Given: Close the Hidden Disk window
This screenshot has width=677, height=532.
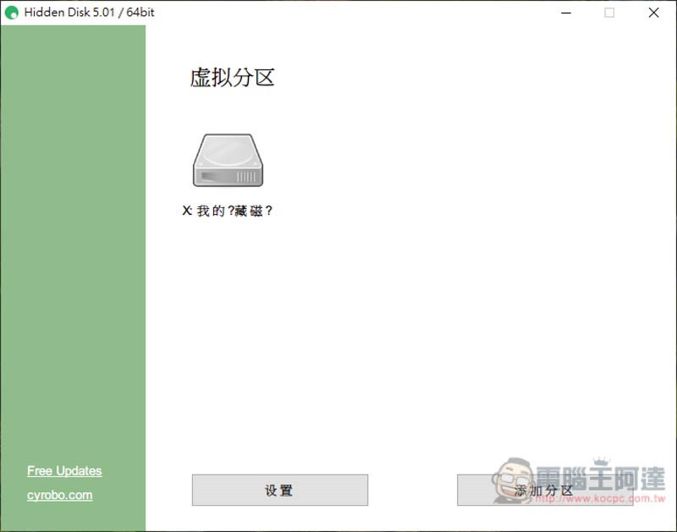Looking at the screenshot, I should pos(653,13).
